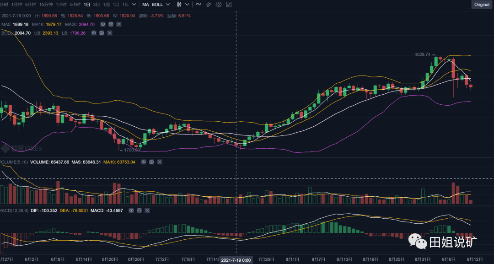
Task: Open the drawing ruler tool
Action: (209, 5)
